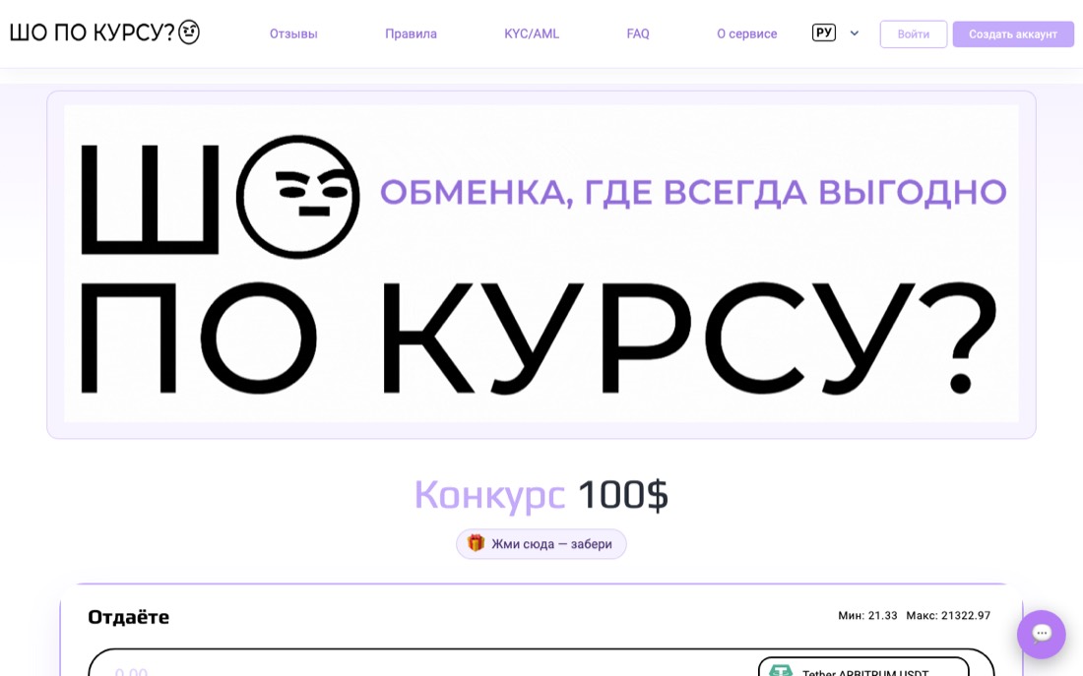Open the Tether ARBITRUM USDT currency selector

click(x=863, y=667)
